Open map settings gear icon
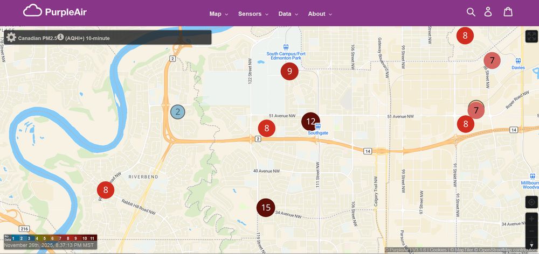 (x=11, y=38)
